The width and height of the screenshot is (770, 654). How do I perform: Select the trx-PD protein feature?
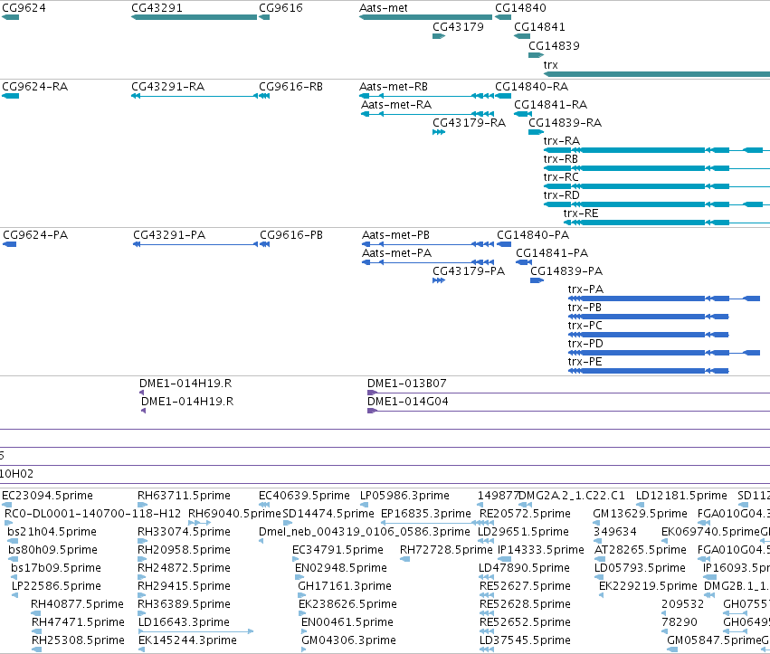click(664, 353)
